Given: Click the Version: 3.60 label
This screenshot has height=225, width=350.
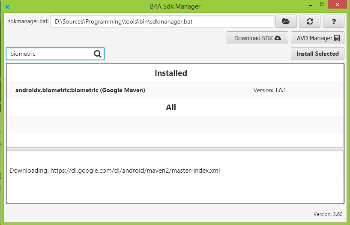Looking at the screenshot, I should coord(328,214).
